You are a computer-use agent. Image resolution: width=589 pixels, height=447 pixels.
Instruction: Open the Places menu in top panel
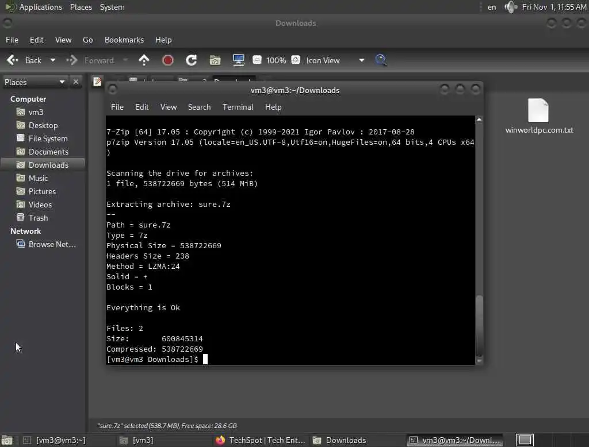[x=81, y=7]
